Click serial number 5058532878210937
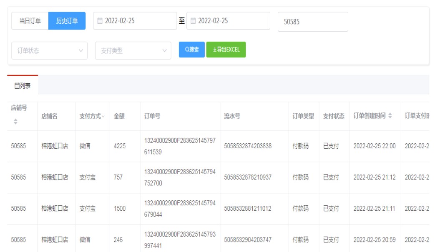Image resolution: width=435 pixels, height=252 pixels. click(x=248, y=177)
